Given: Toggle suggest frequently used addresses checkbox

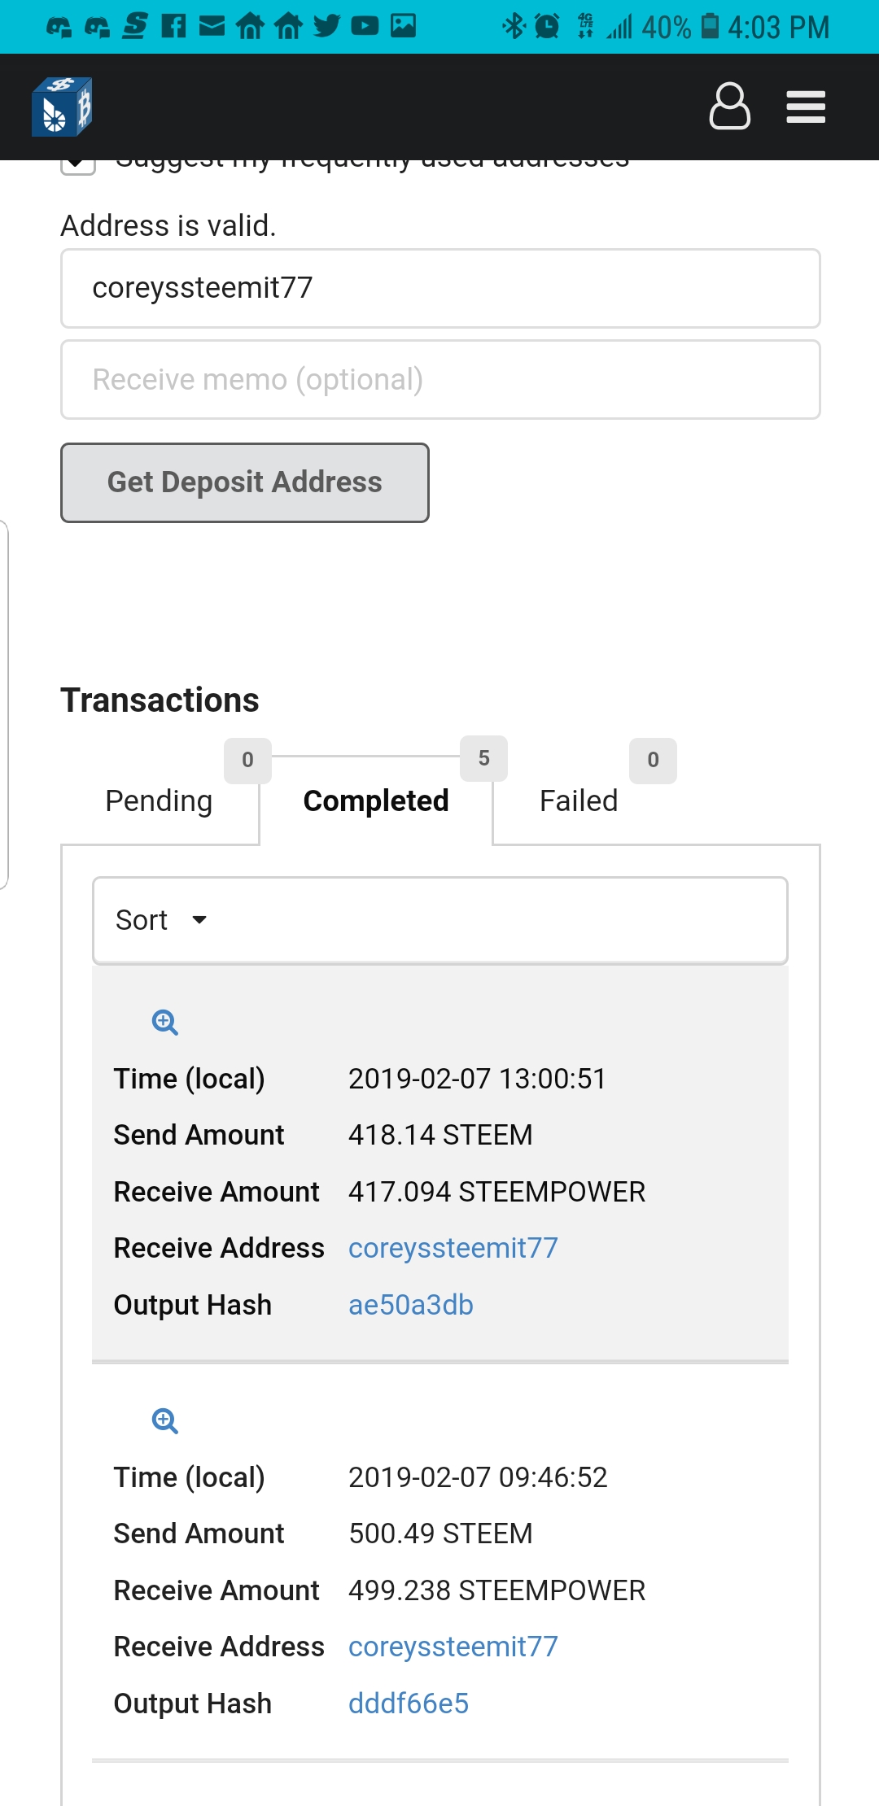Looking at the screenshot, I should 78,166.
